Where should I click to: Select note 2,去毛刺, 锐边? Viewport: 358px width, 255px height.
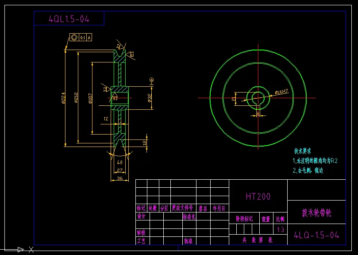(308, 170)
